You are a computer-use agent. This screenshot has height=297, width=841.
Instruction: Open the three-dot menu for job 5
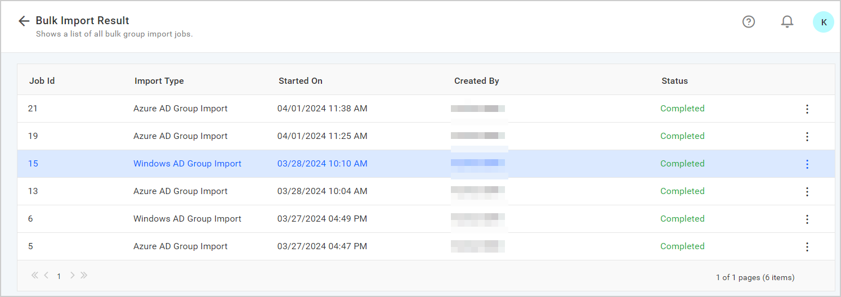pyautogui.click(x=807, y=247)
